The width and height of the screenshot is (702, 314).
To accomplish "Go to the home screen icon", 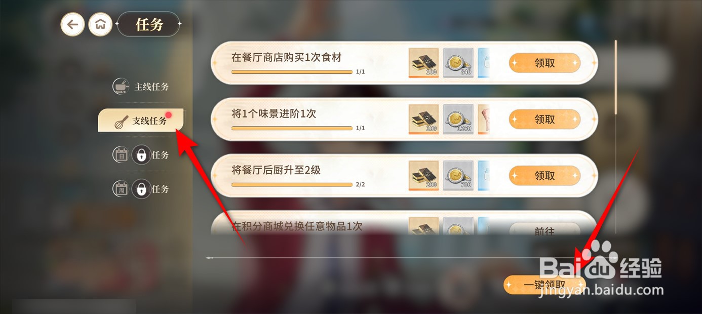I will [100, 24].
